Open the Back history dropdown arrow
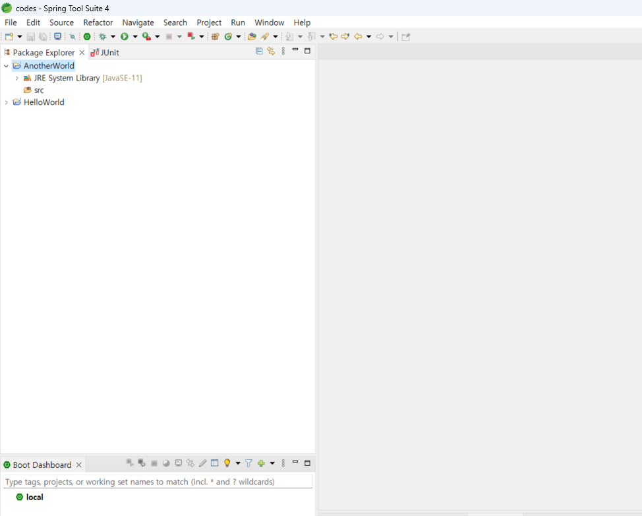The width and height of the screenshot is (642, 516). [369, 36]
